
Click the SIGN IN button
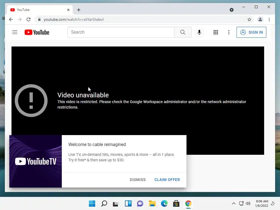(251, 32)
